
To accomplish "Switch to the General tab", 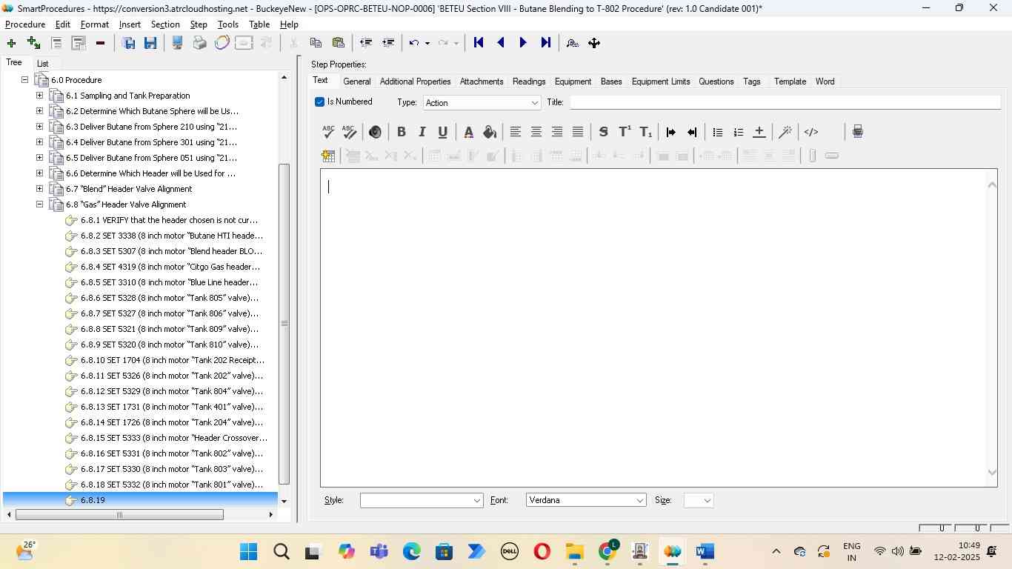I will click(357, 81).
